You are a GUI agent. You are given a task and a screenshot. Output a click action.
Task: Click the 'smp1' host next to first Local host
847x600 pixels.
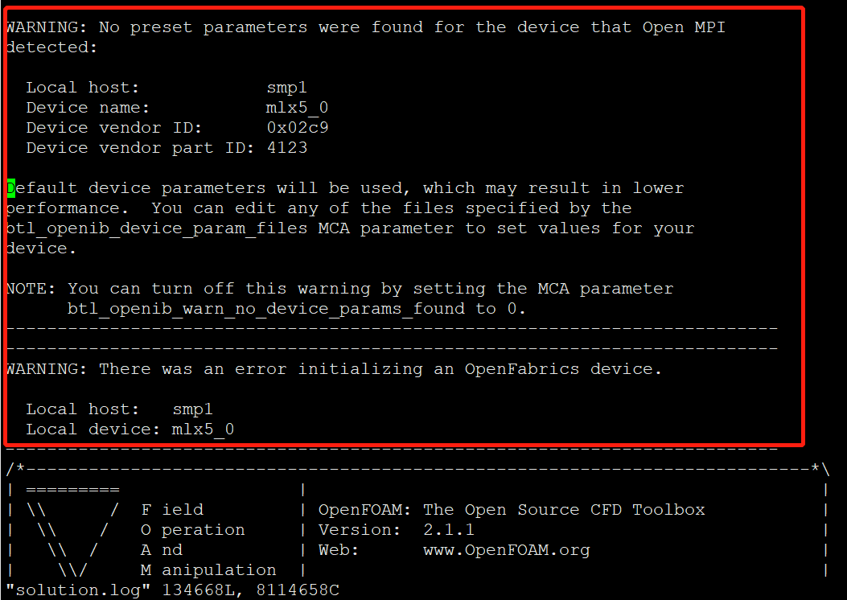pos(287,88)
